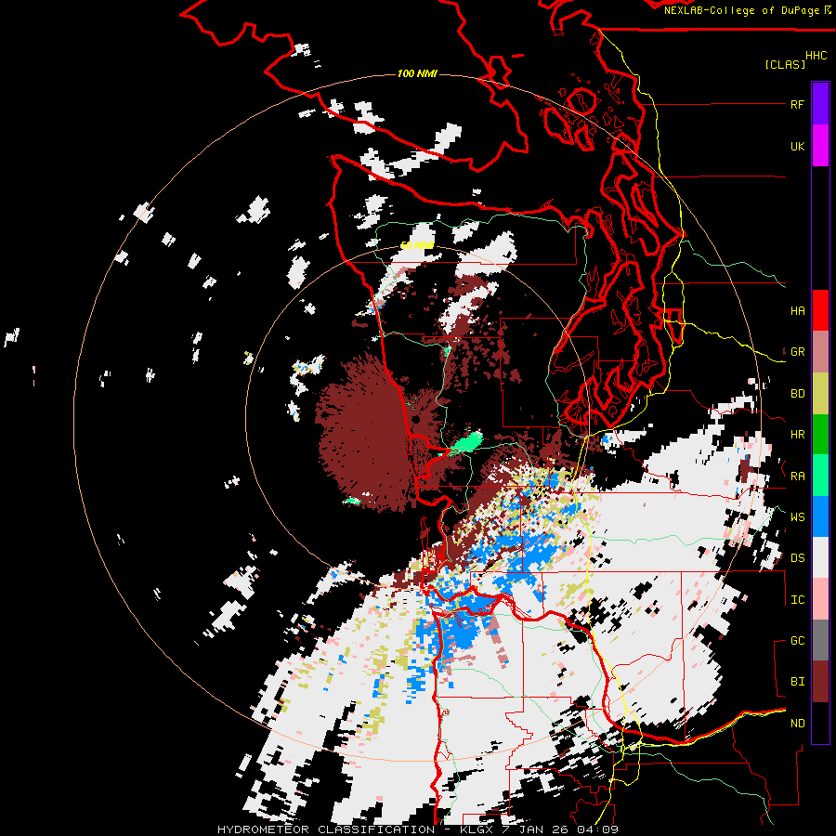Click the ND black legend swatch

(x=820, y=723)
